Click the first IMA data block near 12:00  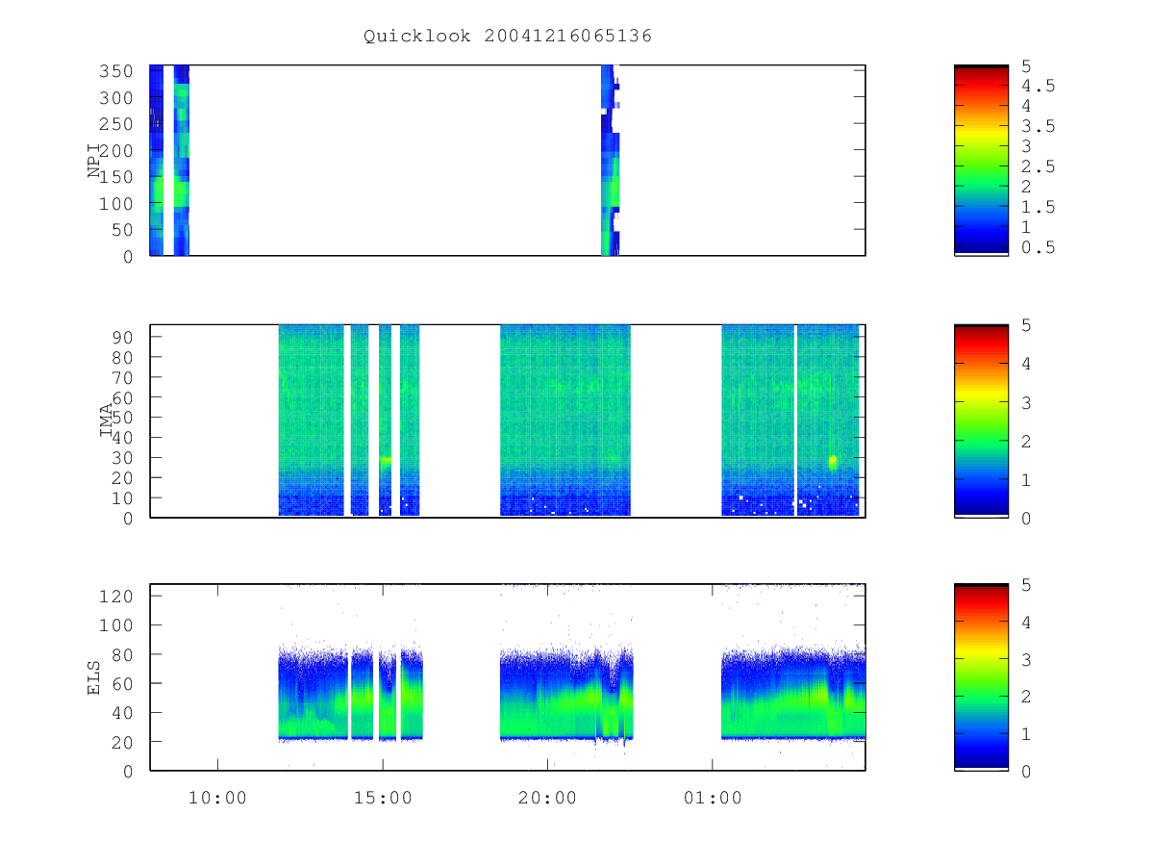click(312, 420)
